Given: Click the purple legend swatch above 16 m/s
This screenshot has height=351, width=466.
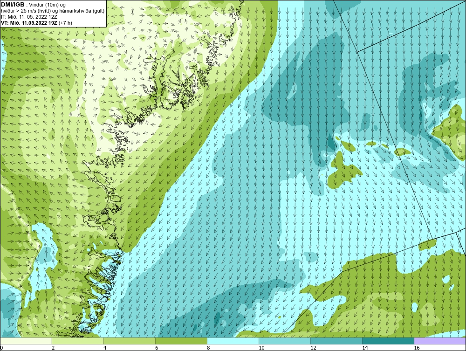Looking at the screenshot, I should tap(440, 341).
